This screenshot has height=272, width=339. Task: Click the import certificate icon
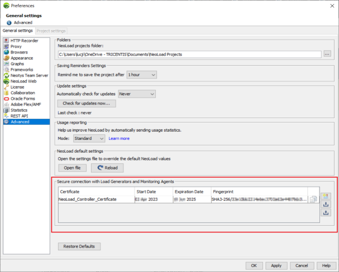click(x=326, y=203)
